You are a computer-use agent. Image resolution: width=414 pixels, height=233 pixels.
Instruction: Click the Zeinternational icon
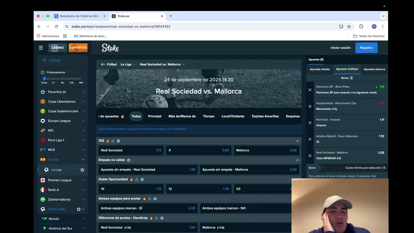click(43, 199)
